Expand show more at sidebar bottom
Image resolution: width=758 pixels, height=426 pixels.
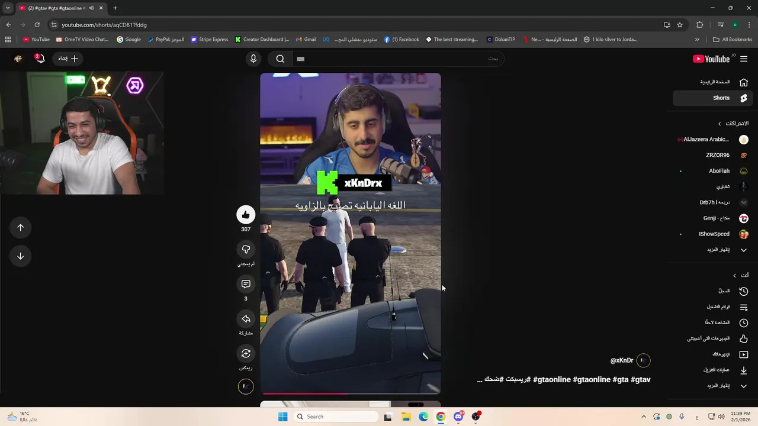tap(713, 386)
